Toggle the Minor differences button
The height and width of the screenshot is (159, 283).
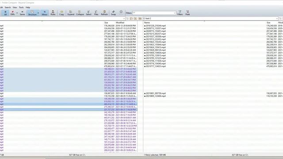coord(44,13)
